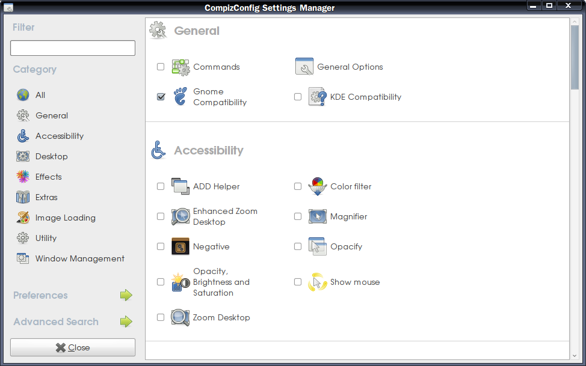The width and height of the screenshot is (586, 366).
Task: Click the Magnifier plugin icon
Action: [x=317, y=216]
